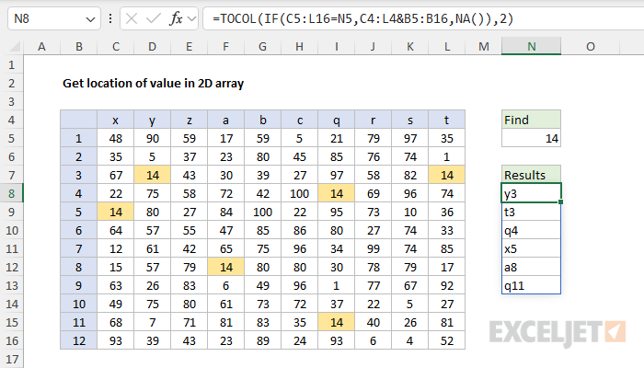
Task: Select cell with 92 in column t
Action: click(x=446, y=285)
